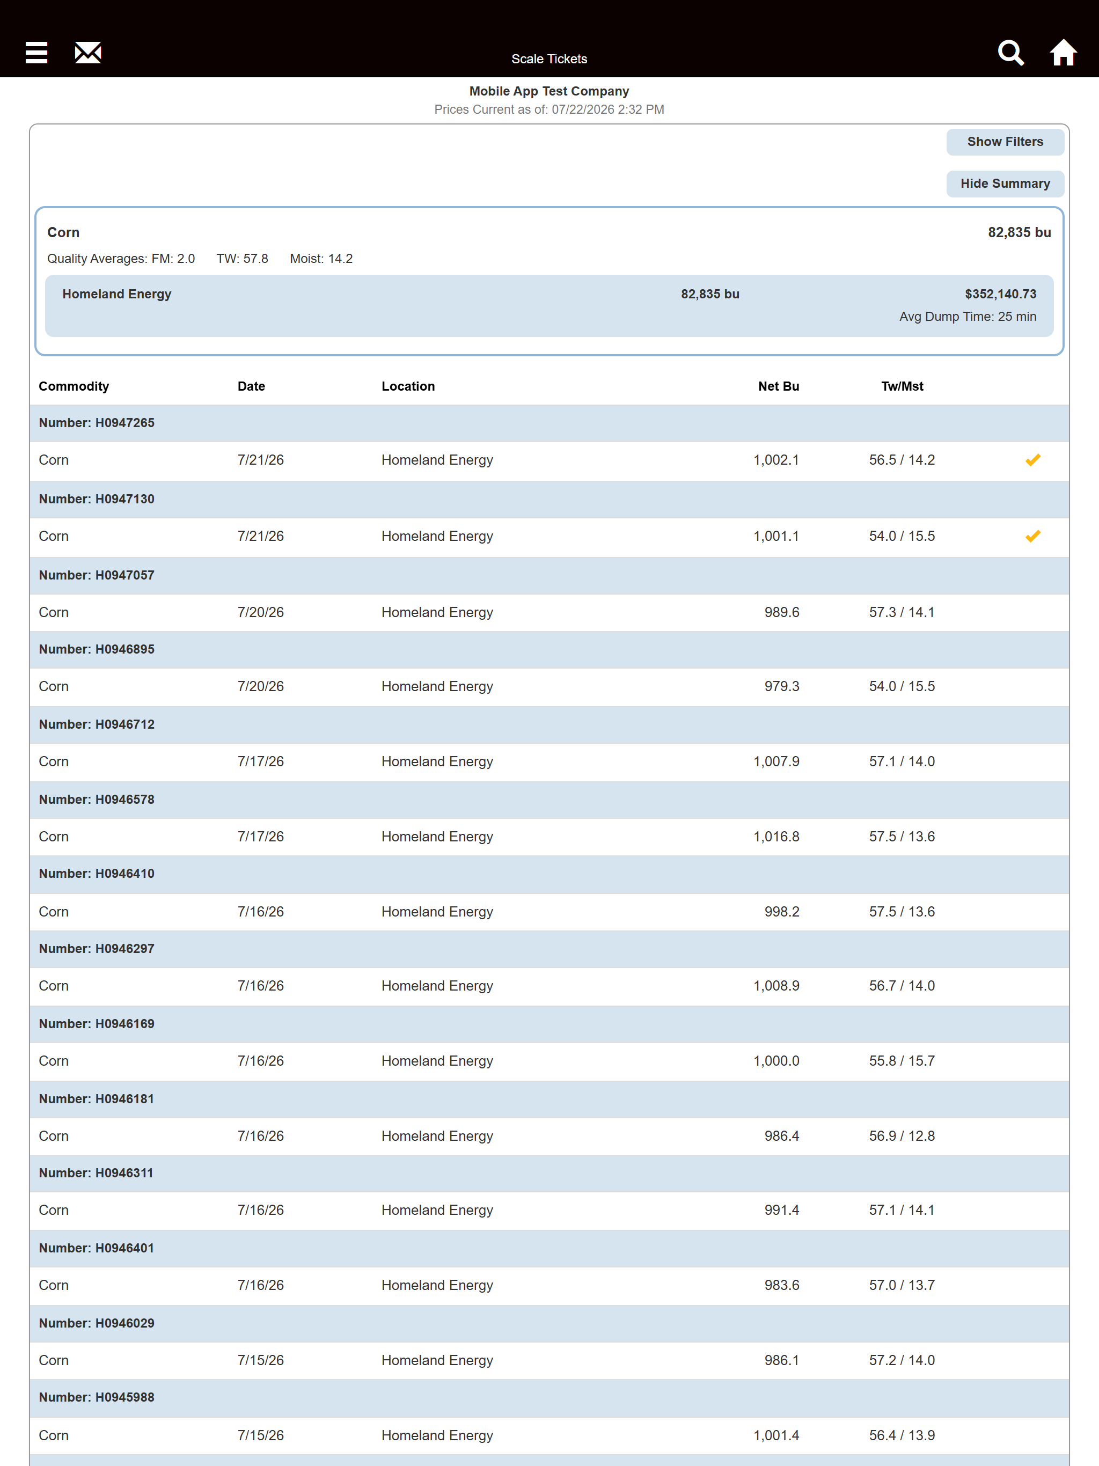
Task: Open ticket Number: H0946895
Action: pyautogui.click(x=549, y=649)
